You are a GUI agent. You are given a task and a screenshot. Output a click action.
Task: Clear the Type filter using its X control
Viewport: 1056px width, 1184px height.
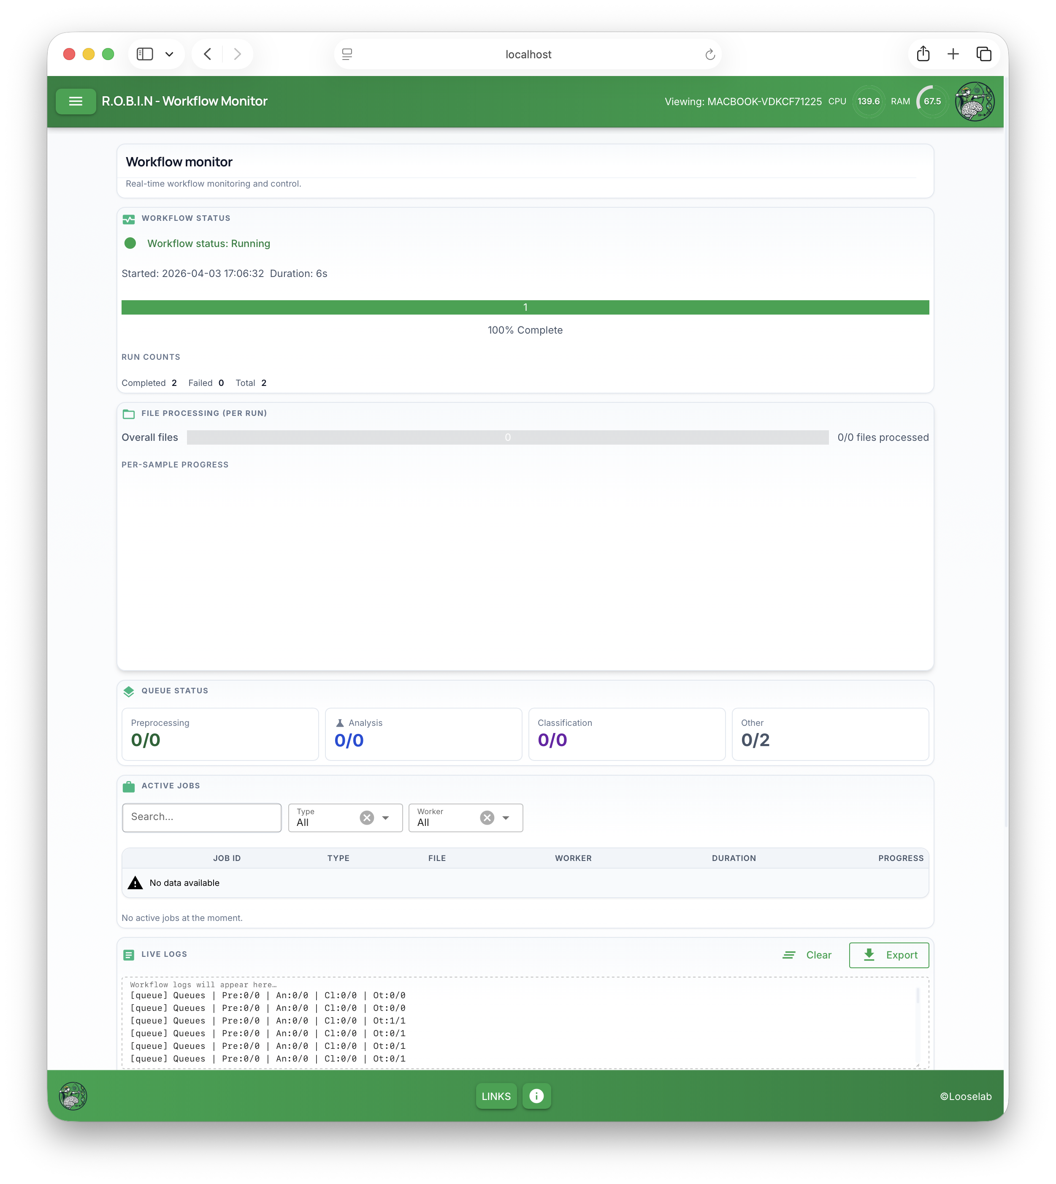[367, 817]
